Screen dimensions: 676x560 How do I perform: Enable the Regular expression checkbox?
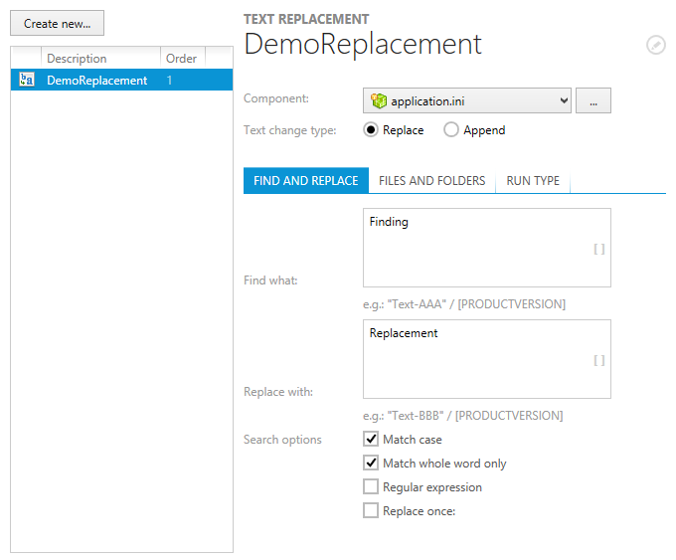tap(371, 486)
